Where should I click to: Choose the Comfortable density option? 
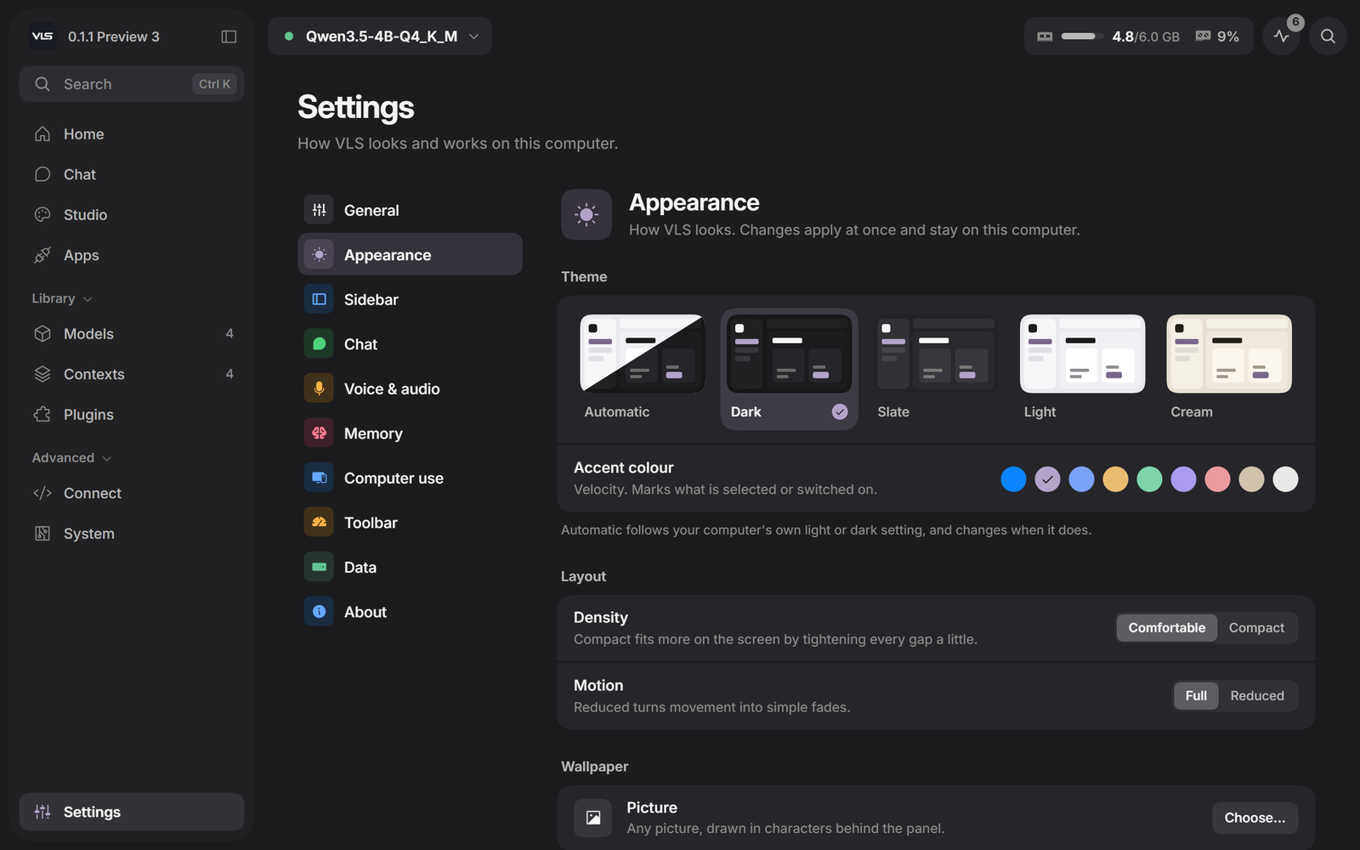pos(1166,628)
